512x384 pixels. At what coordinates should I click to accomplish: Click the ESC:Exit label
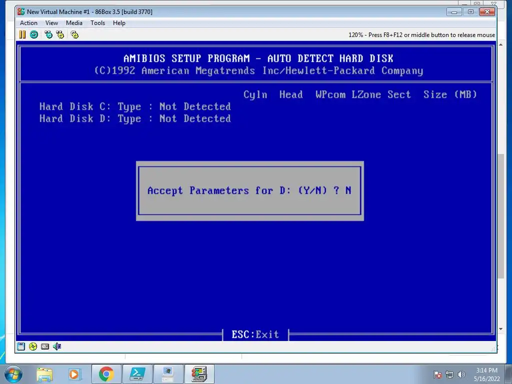[255, 334]
